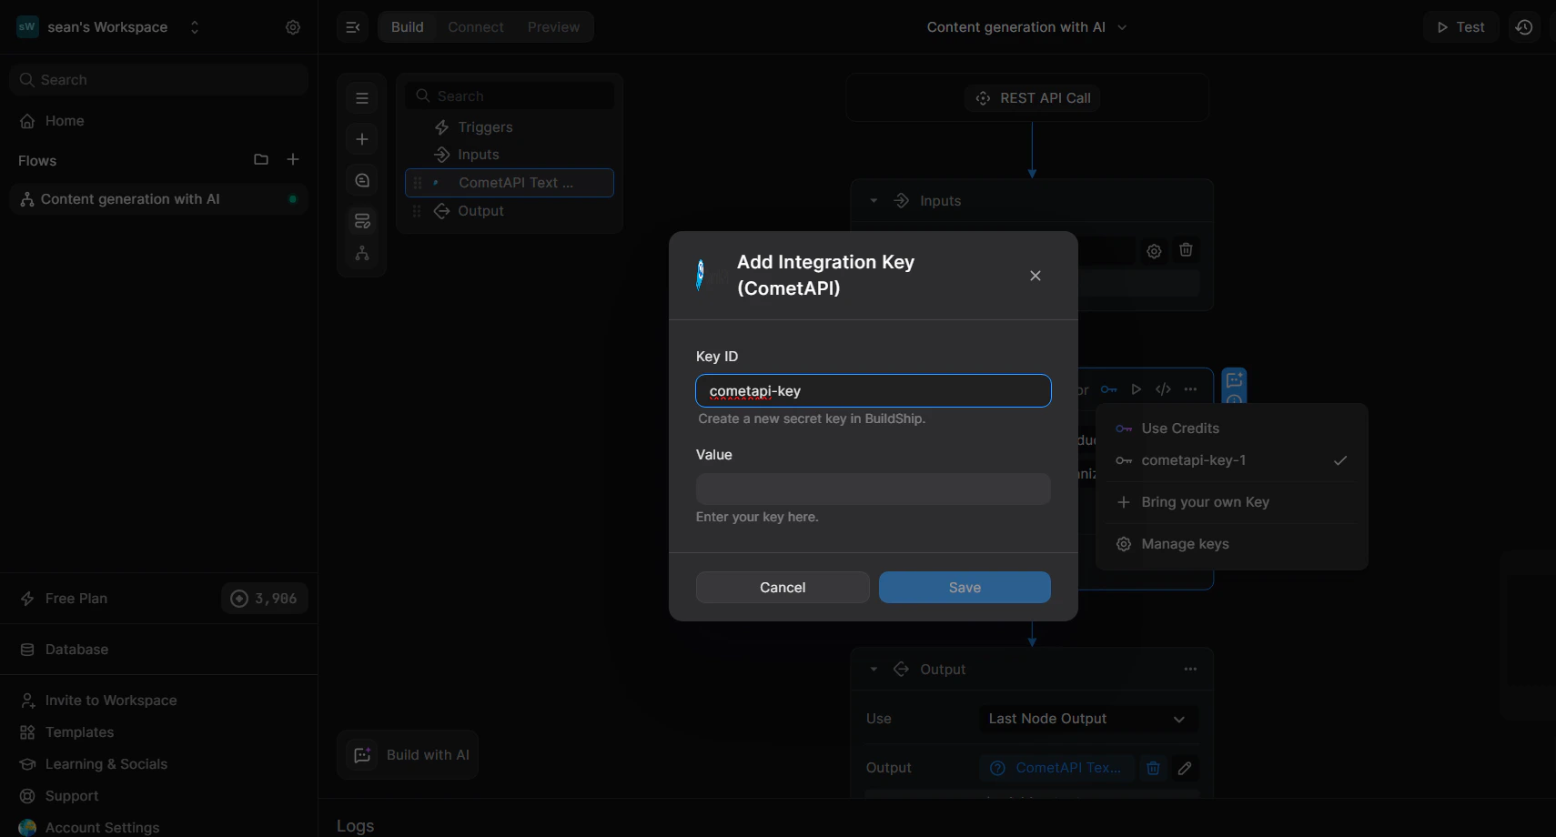Viewport: 1556px width, 837px height.
Task: Choose Bring your own Key
Action: pos(1231,502)
